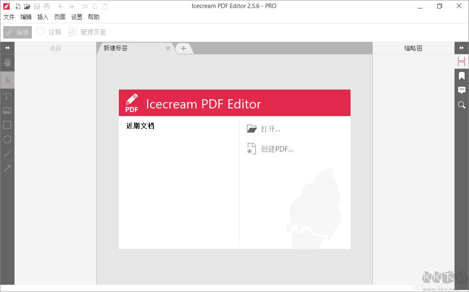This screenshot has width=469, height=292.
Task: Select the Arrow drawing tool
Action: (x=7, y=168)
